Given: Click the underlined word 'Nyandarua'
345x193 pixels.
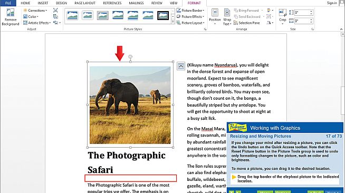Looking at the screenshot, I should point(225,65).
